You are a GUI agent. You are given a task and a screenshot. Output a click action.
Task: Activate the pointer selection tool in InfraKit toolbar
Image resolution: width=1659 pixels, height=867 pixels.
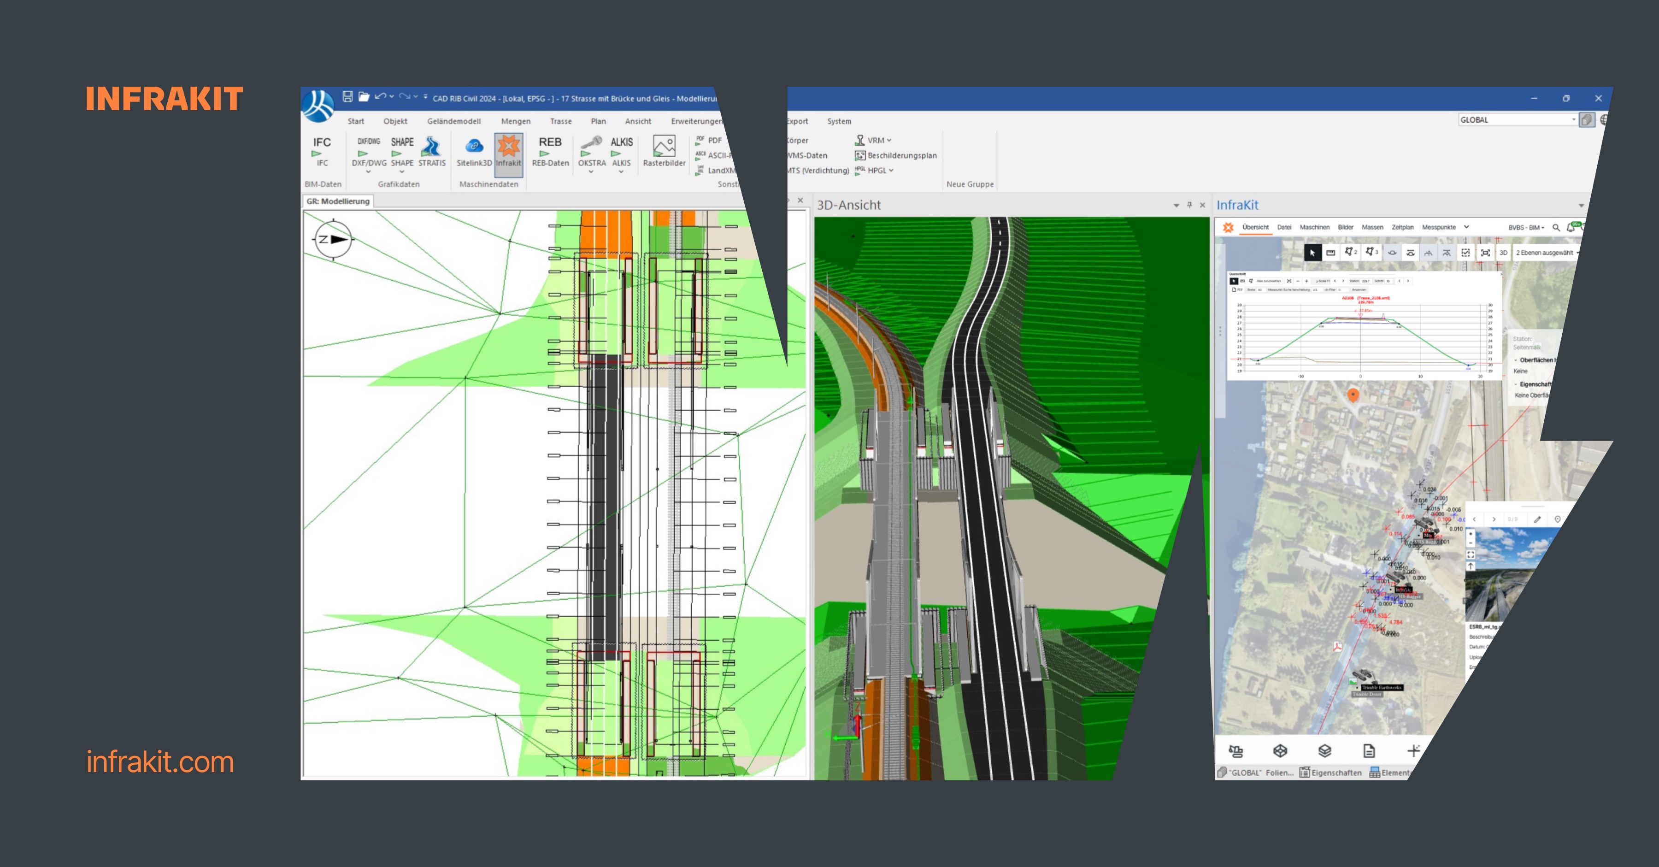pos(1313,253)
